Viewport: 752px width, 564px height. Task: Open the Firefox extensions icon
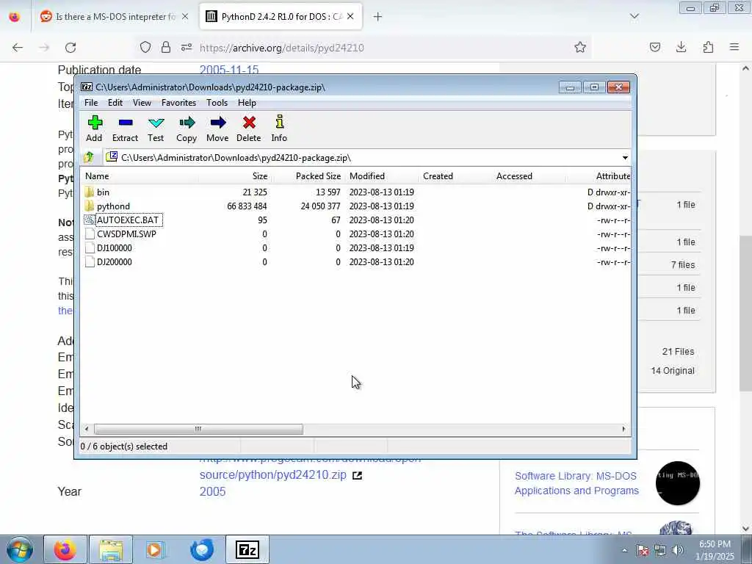coord(708,47)
